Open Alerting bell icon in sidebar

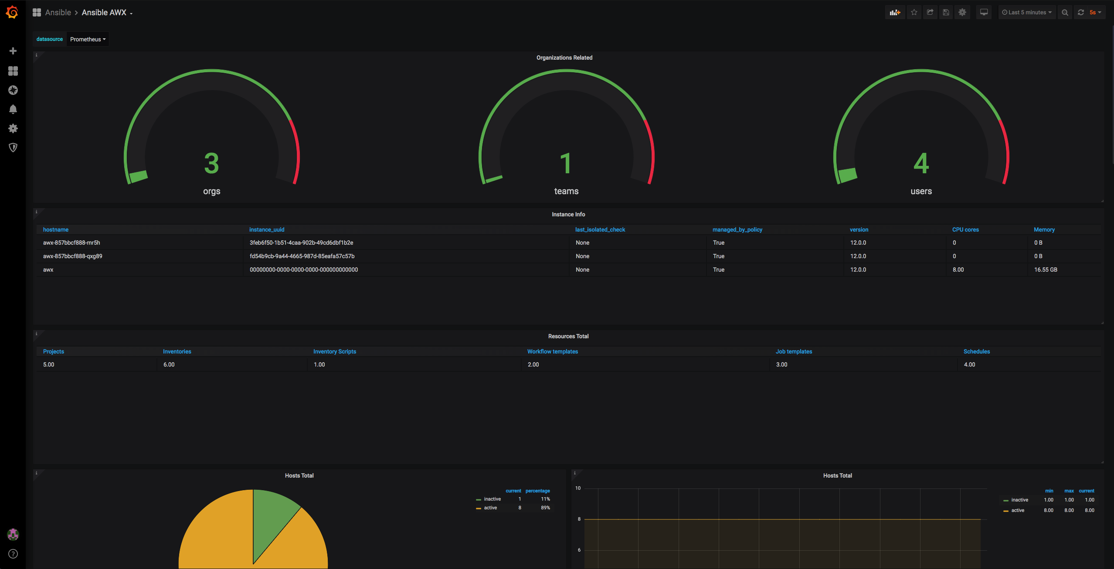coord(13,109)
